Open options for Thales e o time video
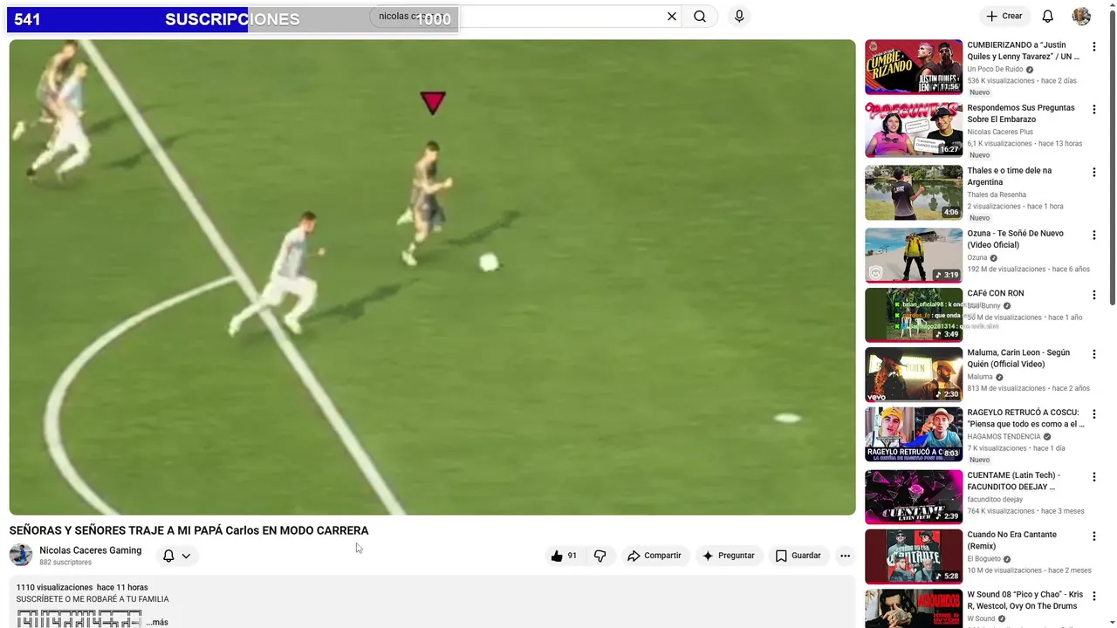The height and width of the screenshot is (628, 1117). click(1094, 173)
